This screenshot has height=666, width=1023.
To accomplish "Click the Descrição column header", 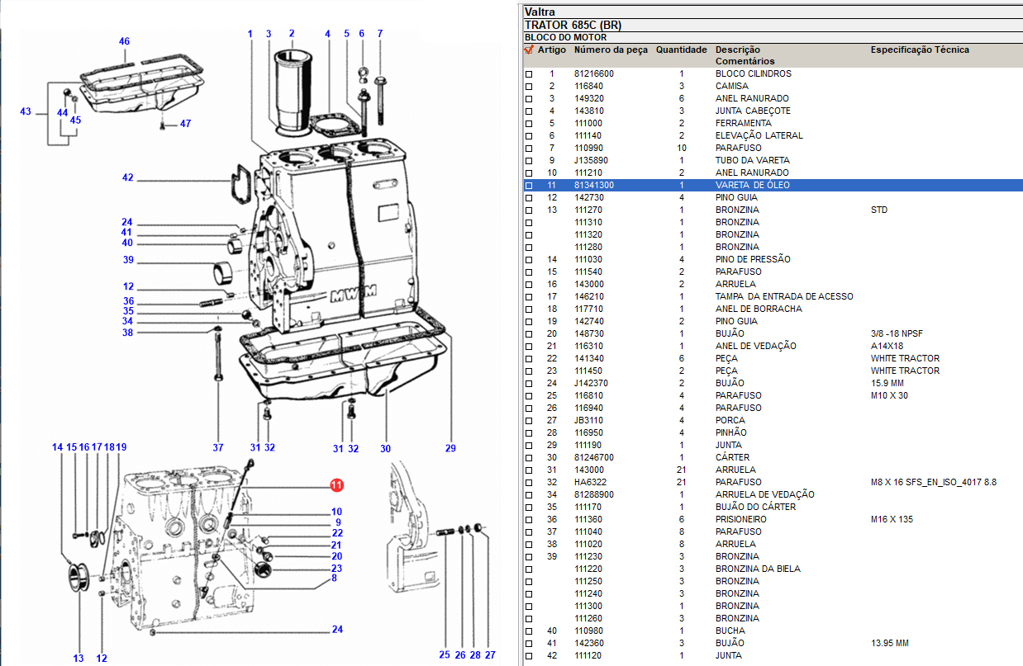I will coord(737,50).
